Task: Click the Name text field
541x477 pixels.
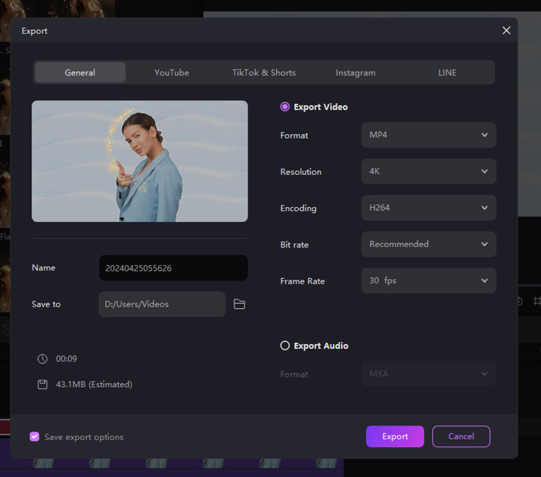Action: point(173,268)
